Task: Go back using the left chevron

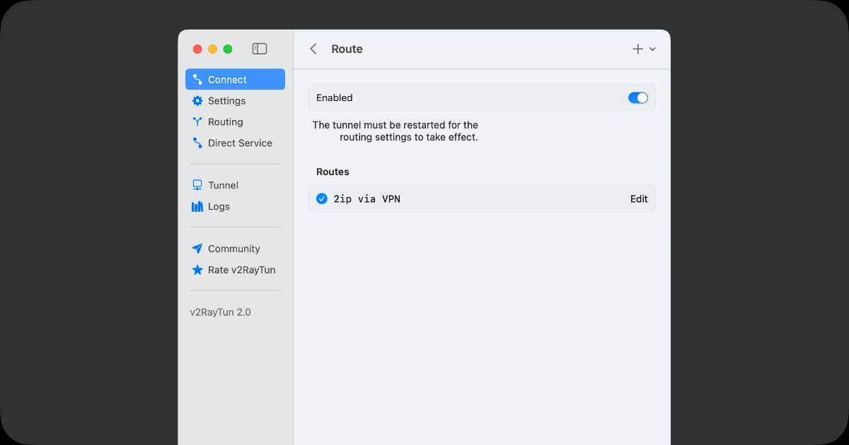Action: click(x=313, y=49)
